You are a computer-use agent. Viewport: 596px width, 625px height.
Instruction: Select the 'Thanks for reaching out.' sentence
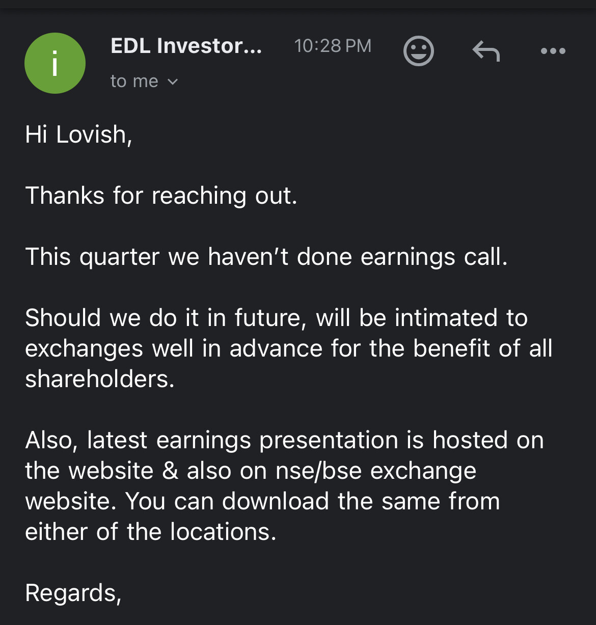click(x=161, y=196)
